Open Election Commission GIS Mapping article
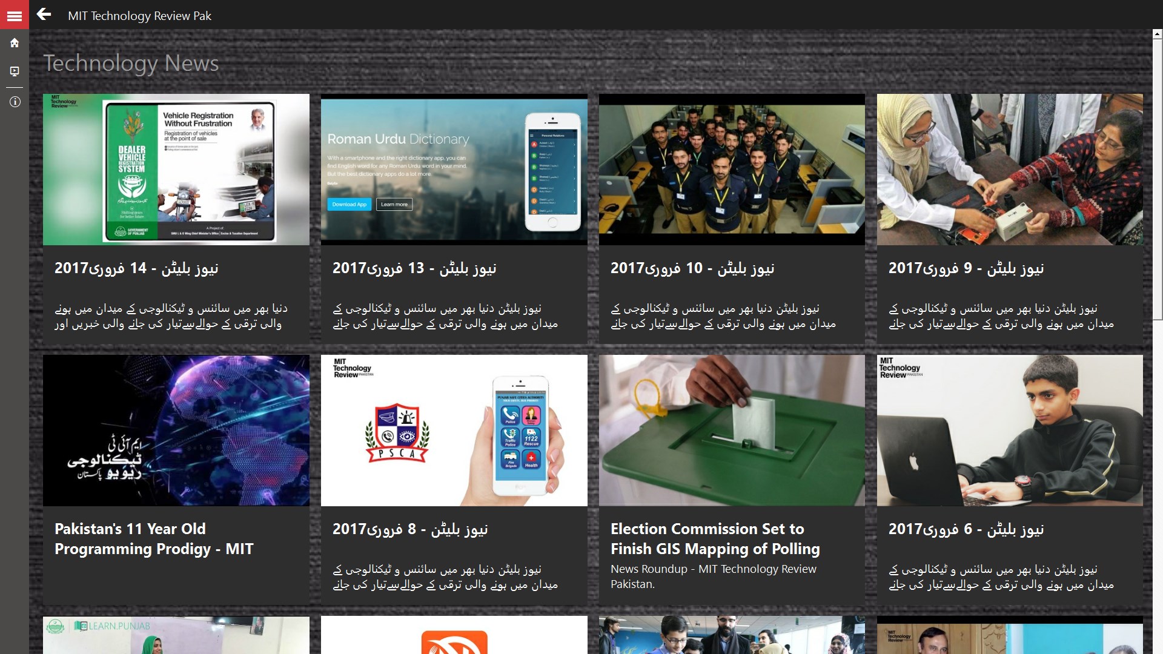 (x=715, y=539)
